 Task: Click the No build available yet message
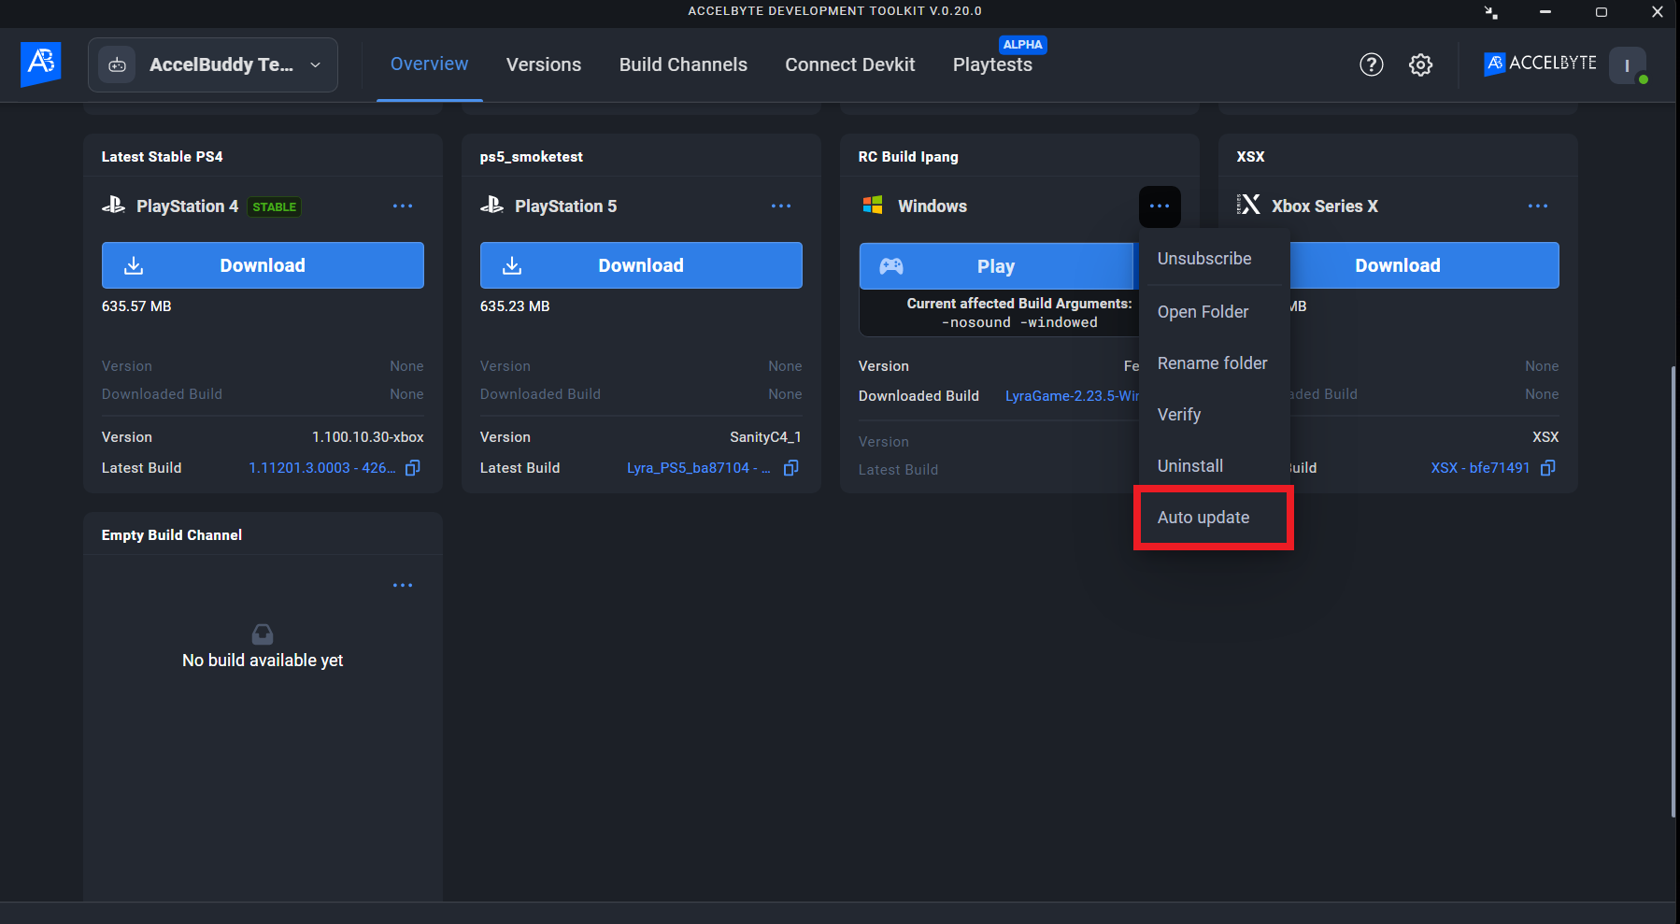click(x=263, y=661)
